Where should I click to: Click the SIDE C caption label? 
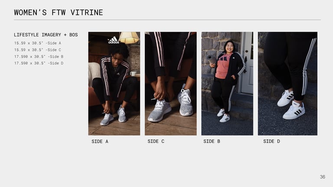tap(156, 141)
